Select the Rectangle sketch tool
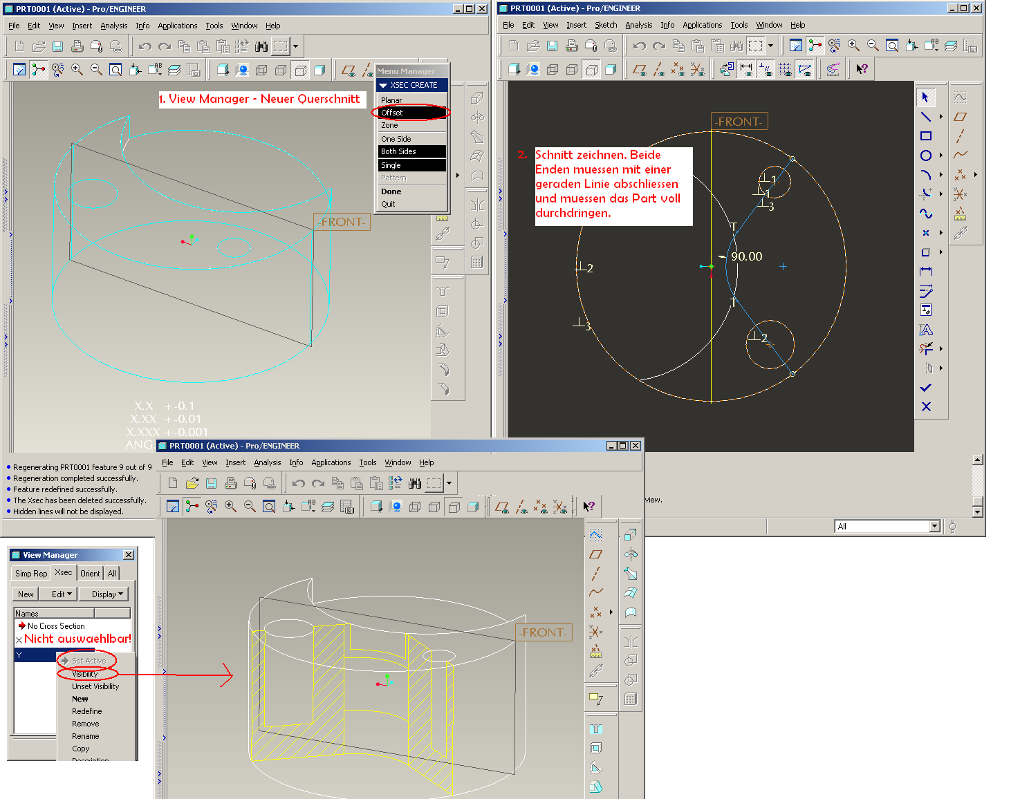 [926, 136]
